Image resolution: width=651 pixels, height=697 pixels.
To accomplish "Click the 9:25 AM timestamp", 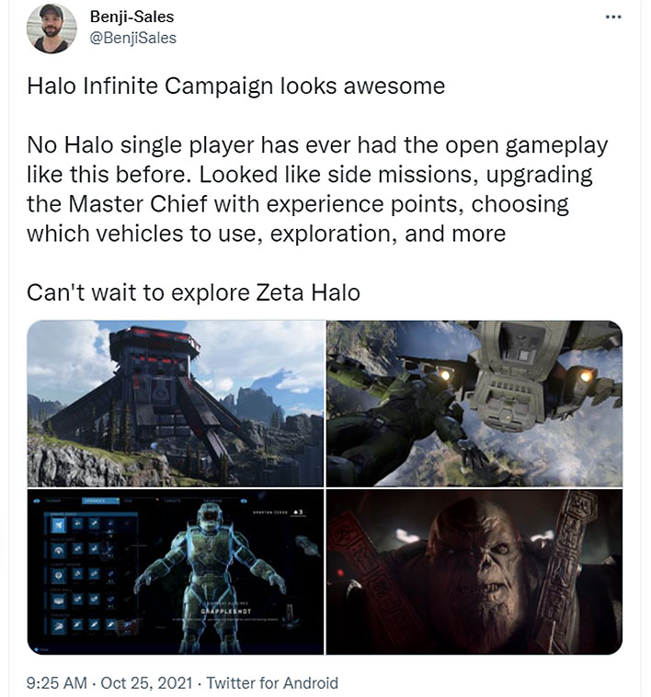I will pos(57,683).
